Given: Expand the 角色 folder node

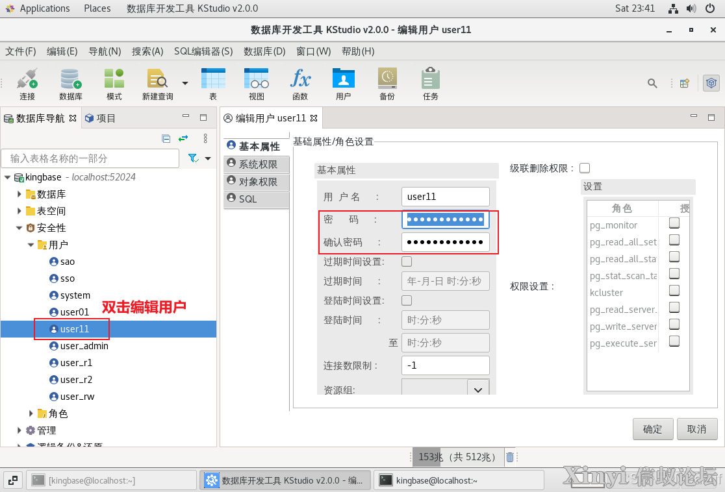Looking at the screenshot, I should (31, 413).
